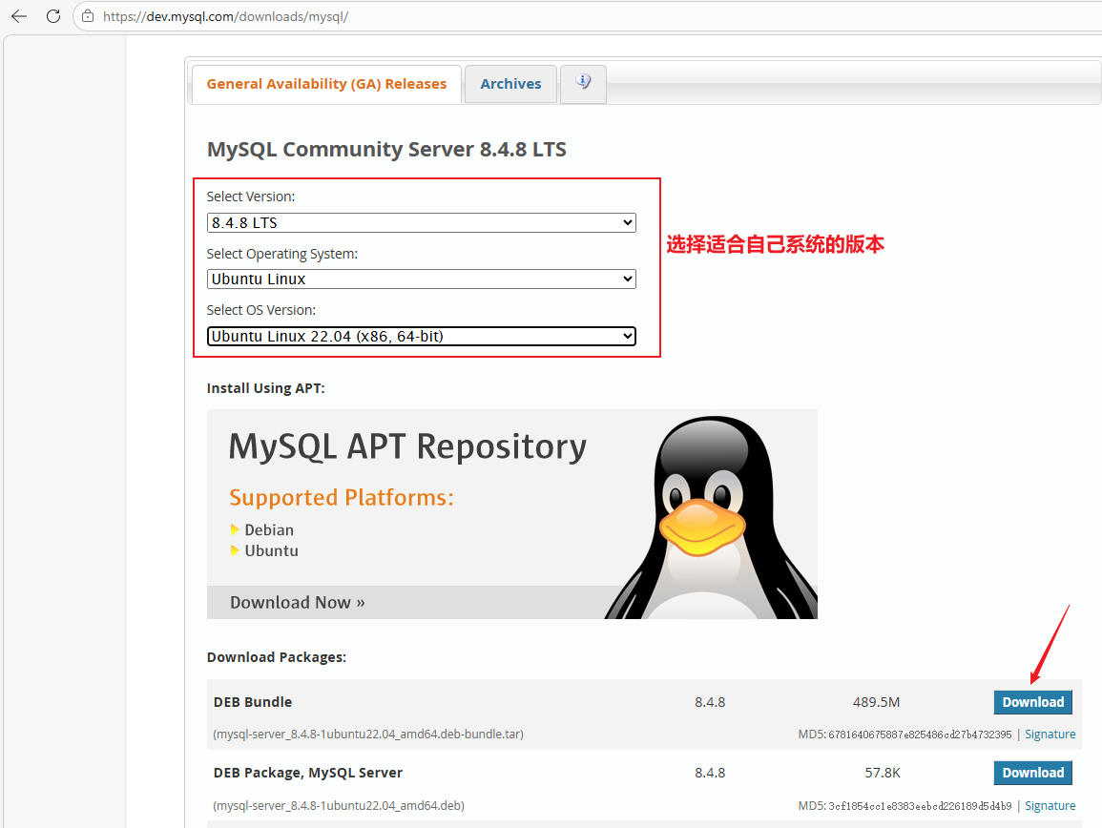1102x828 pixels.
Task: Click the 57.8K file size value
Action: point(882,773)
